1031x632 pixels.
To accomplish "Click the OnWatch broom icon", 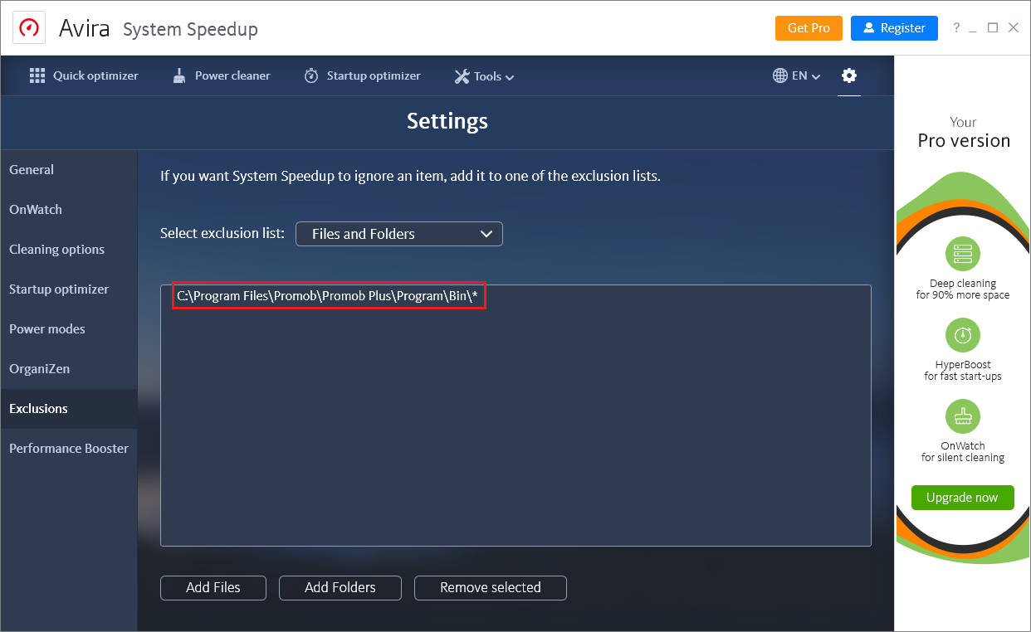I will click(x=963, y=416).
